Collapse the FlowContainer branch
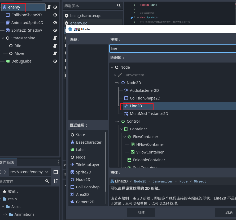This screenshot has height=220, width=236. click(x=125, y=137)
